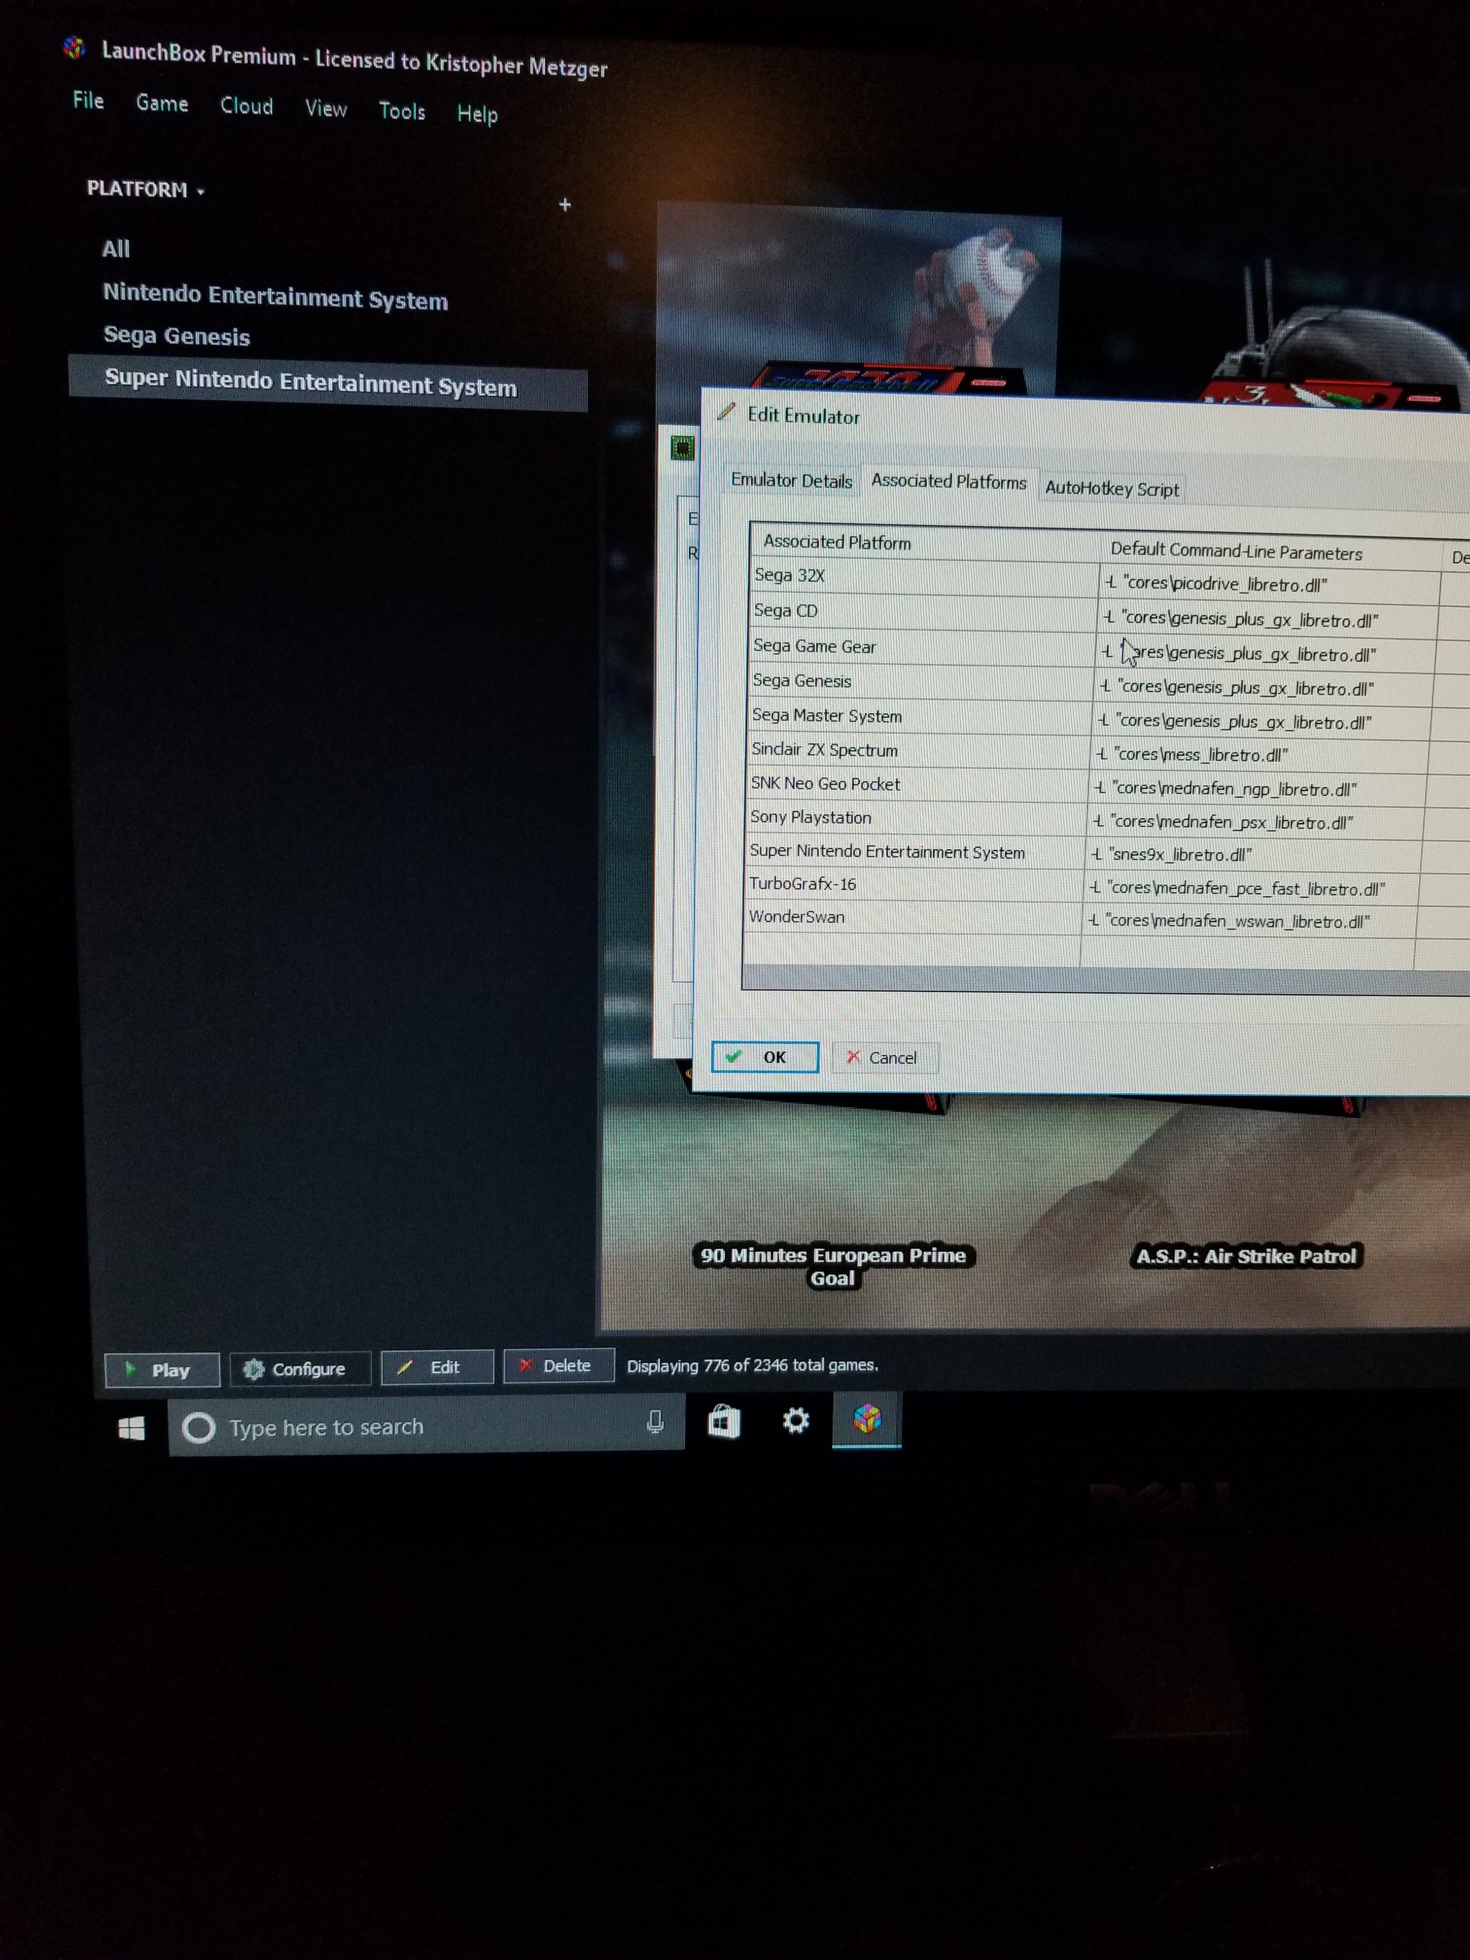Switch to the AutoHotkey Script tab
The height and width of the screenshot is (1960, 1470).
(1112, 488)
